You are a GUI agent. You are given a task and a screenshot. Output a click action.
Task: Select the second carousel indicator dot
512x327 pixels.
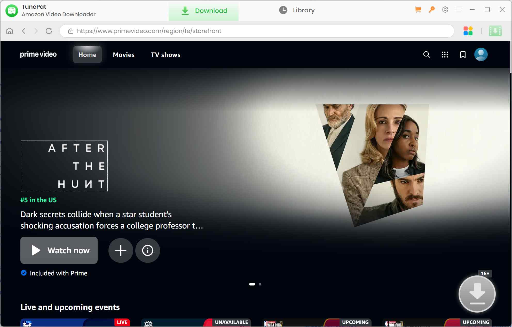pos(260,284)
